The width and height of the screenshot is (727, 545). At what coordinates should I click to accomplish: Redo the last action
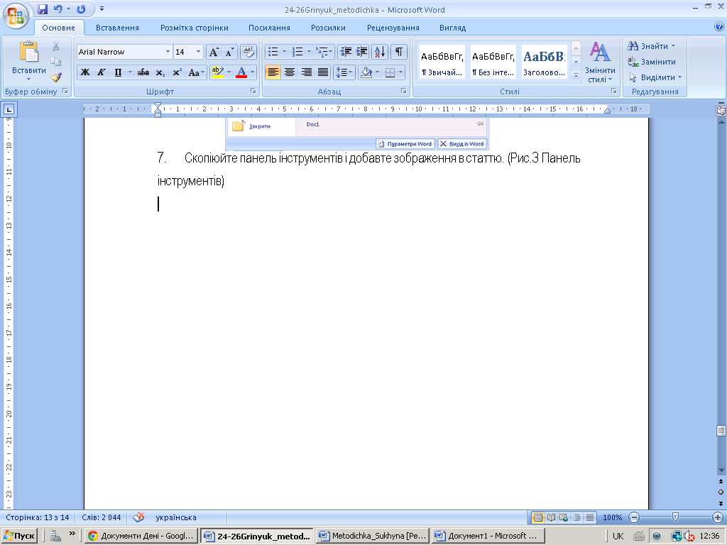tap(81, 9)
